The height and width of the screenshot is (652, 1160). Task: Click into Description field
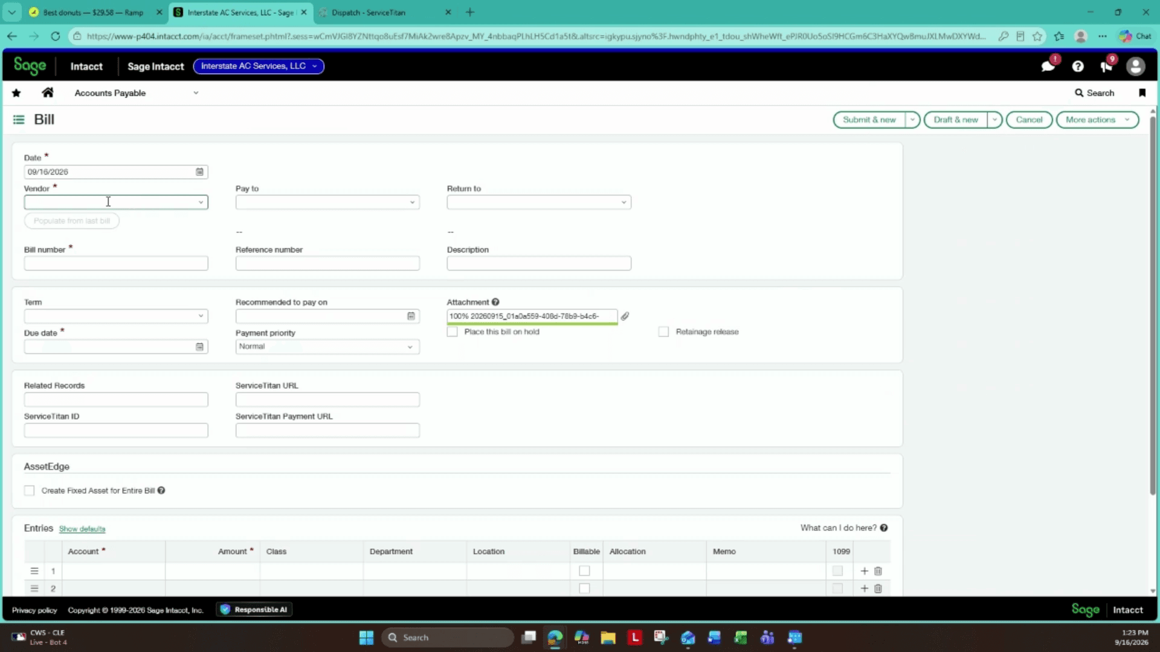539,263
